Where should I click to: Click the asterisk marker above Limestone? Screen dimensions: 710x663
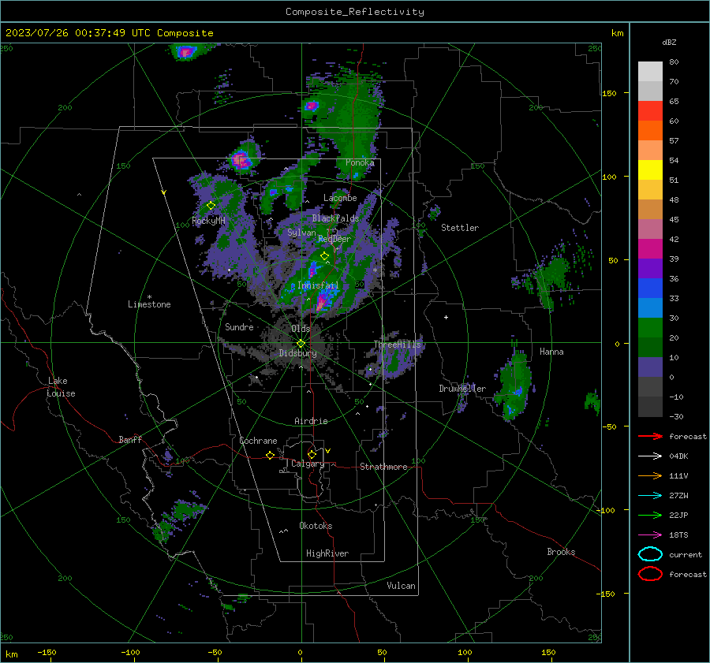point(149,297)
